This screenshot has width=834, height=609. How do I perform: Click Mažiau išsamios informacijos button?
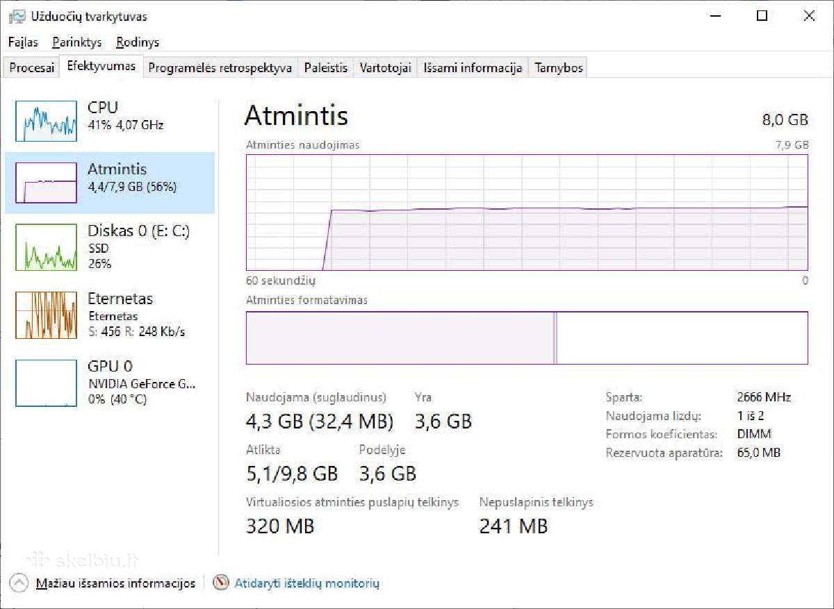click(x=115, y=583)
